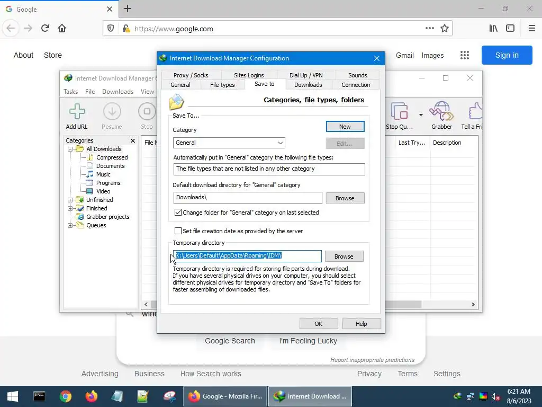This screenshot has height=407, width=542.
Task: Close the IDM Configuration dialog
Action: point(377,58)
